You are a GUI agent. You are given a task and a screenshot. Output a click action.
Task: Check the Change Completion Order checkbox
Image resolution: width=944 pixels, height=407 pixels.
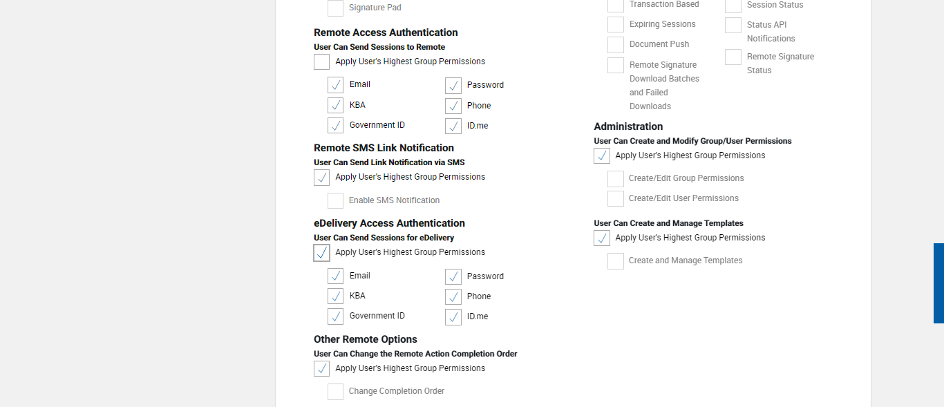pyautogui.click(x=335, y=392)
